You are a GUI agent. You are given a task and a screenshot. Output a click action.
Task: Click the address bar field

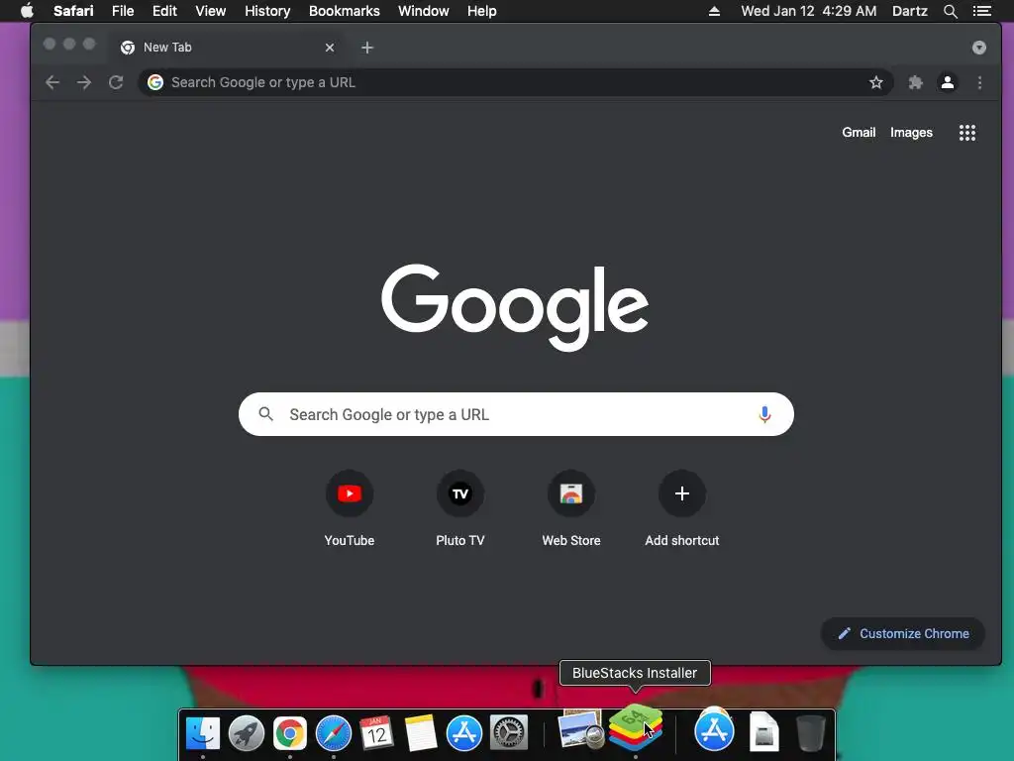tap(515, 82)
